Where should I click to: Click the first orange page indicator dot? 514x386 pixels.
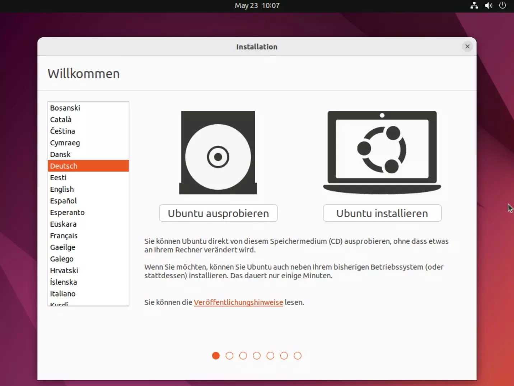[x=216, y=356]
